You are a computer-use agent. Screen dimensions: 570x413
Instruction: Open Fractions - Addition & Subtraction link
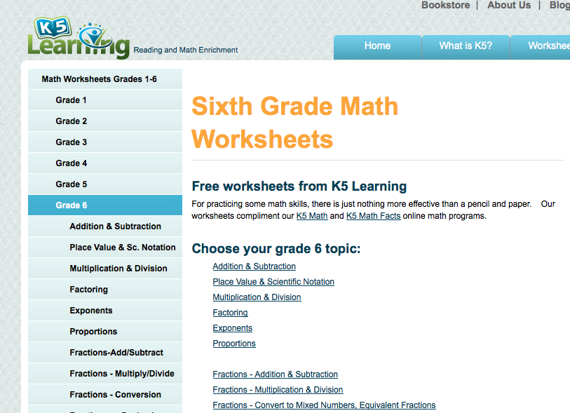[276, 374]
